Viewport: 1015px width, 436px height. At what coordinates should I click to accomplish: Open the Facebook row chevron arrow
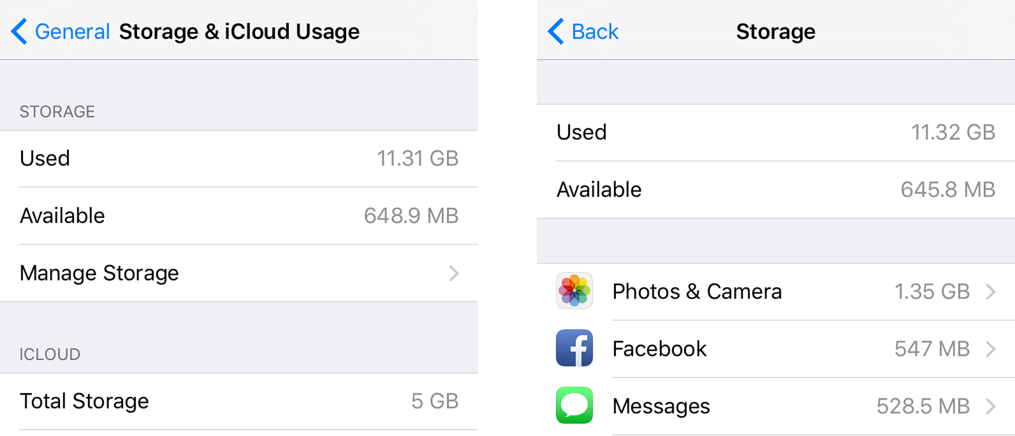(x=990, y=349)
